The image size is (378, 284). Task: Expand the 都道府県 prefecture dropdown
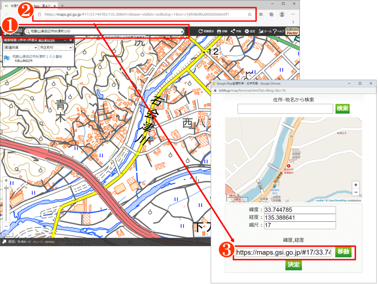point(21,48)
